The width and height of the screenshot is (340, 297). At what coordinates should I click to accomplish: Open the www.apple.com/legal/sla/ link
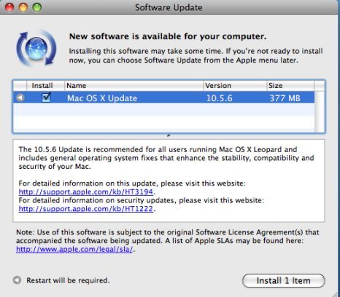(x=74, y=249)
